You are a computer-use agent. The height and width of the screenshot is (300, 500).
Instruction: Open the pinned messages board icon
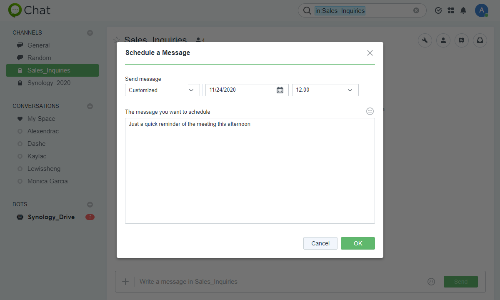point(461,40)
